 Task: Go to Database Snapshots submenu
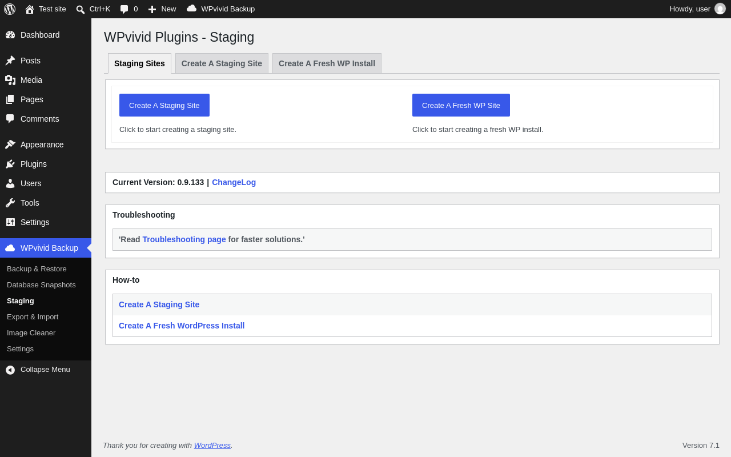pyautogui.click(x=41, y=284)
